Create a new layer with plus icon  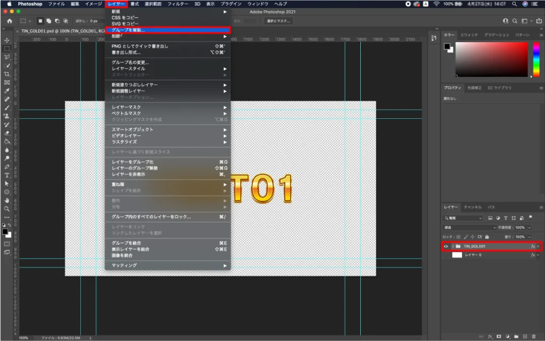pos(525,337)
